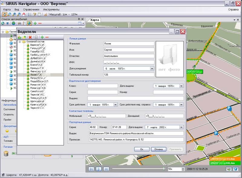This screenshot has width=242, height=178.
Task: Click the red X delete icon in Водители
Action: pyautogui.click(x=30, y=37)
